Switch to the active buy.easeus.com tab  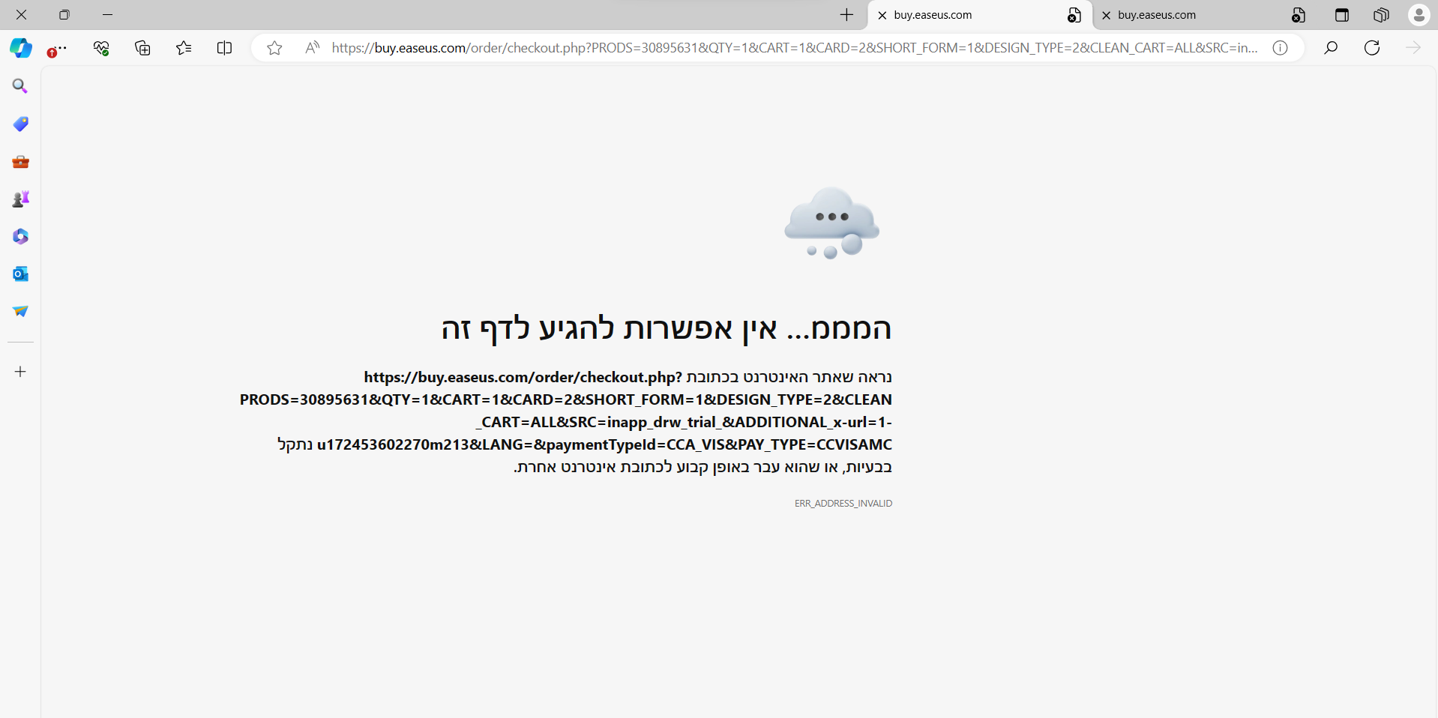tap(979, 15)
